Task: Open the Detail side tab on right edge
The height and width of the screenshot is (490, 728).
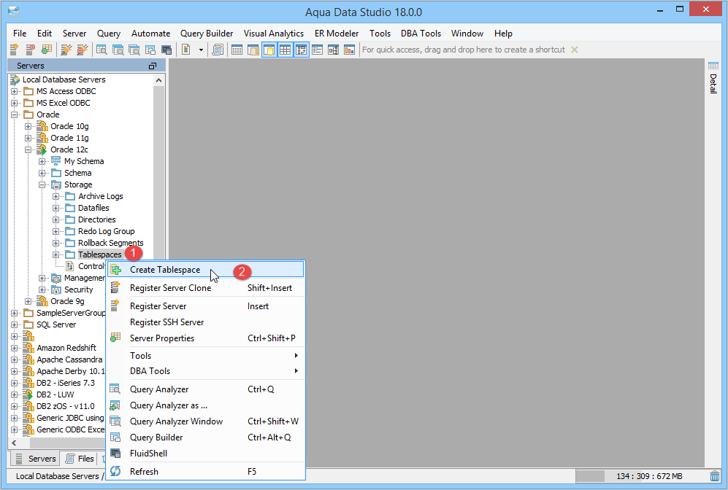Action: (x=713, y=78)
